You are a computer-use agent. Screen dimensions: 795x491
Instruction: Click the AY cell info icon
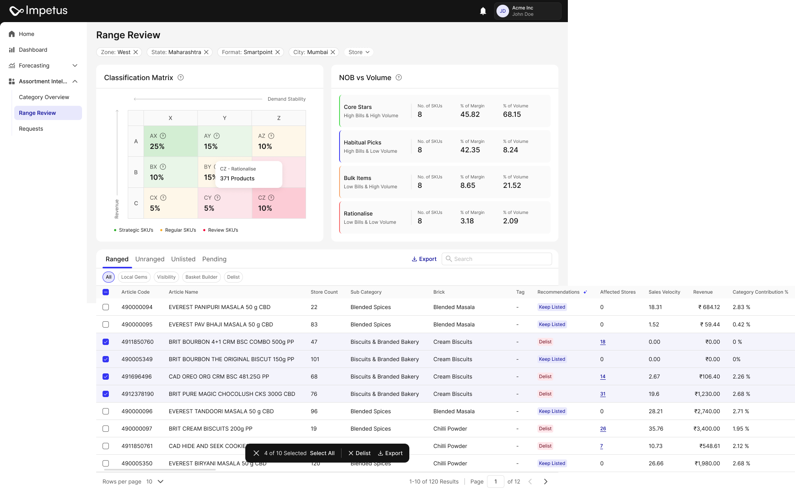click(x=216, y=136)
